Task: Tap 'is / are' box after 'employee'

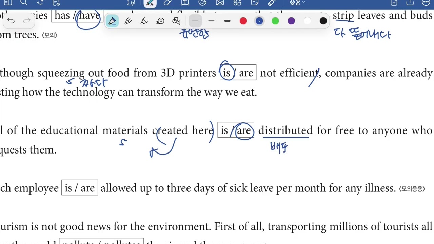Action: (x=80, y=187)
